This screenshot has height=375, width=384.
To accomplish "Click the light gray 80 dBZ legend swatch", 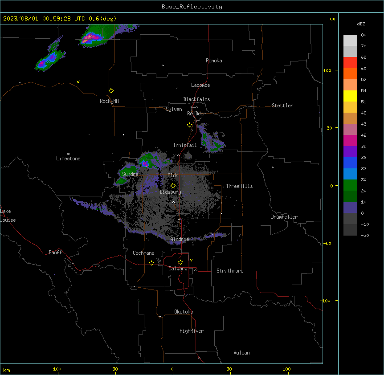I will tap(350, 41).
